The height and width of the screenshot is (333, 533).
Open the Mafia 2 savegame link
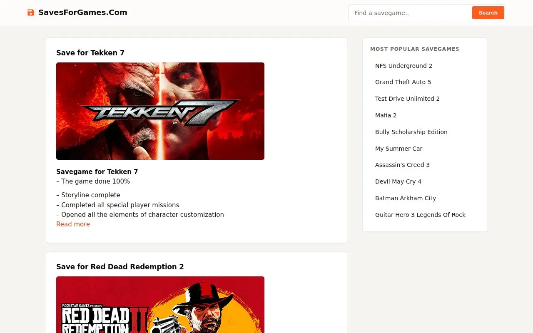click(386, 115)
